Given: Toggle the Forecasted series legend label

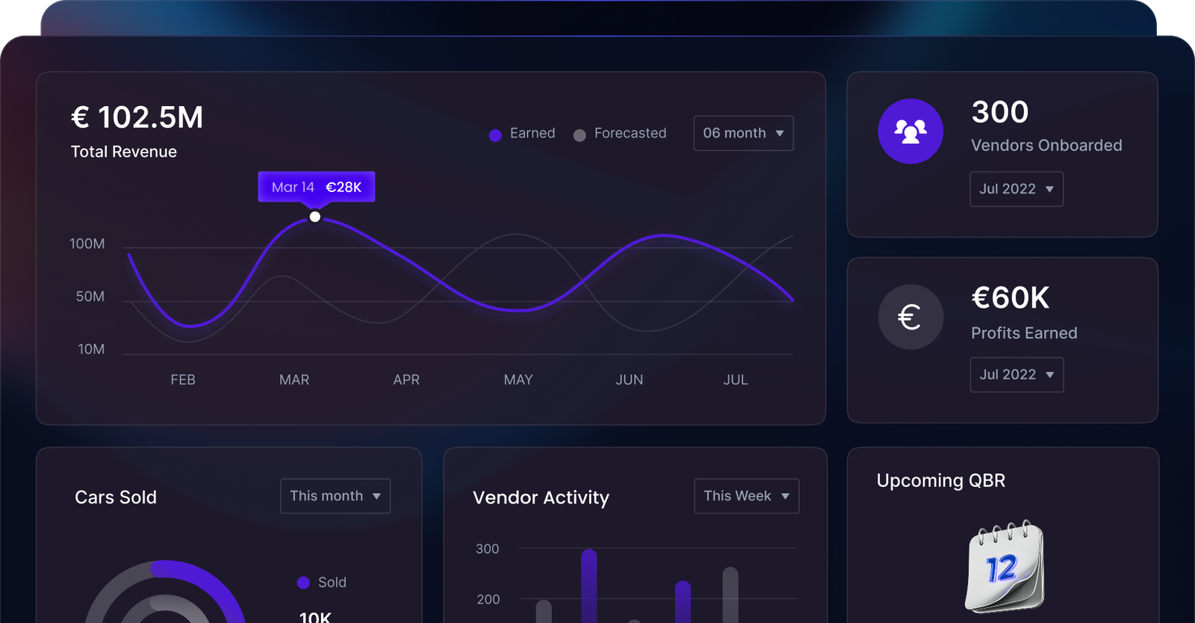Looking at the screenshot, I should (630, 133).
